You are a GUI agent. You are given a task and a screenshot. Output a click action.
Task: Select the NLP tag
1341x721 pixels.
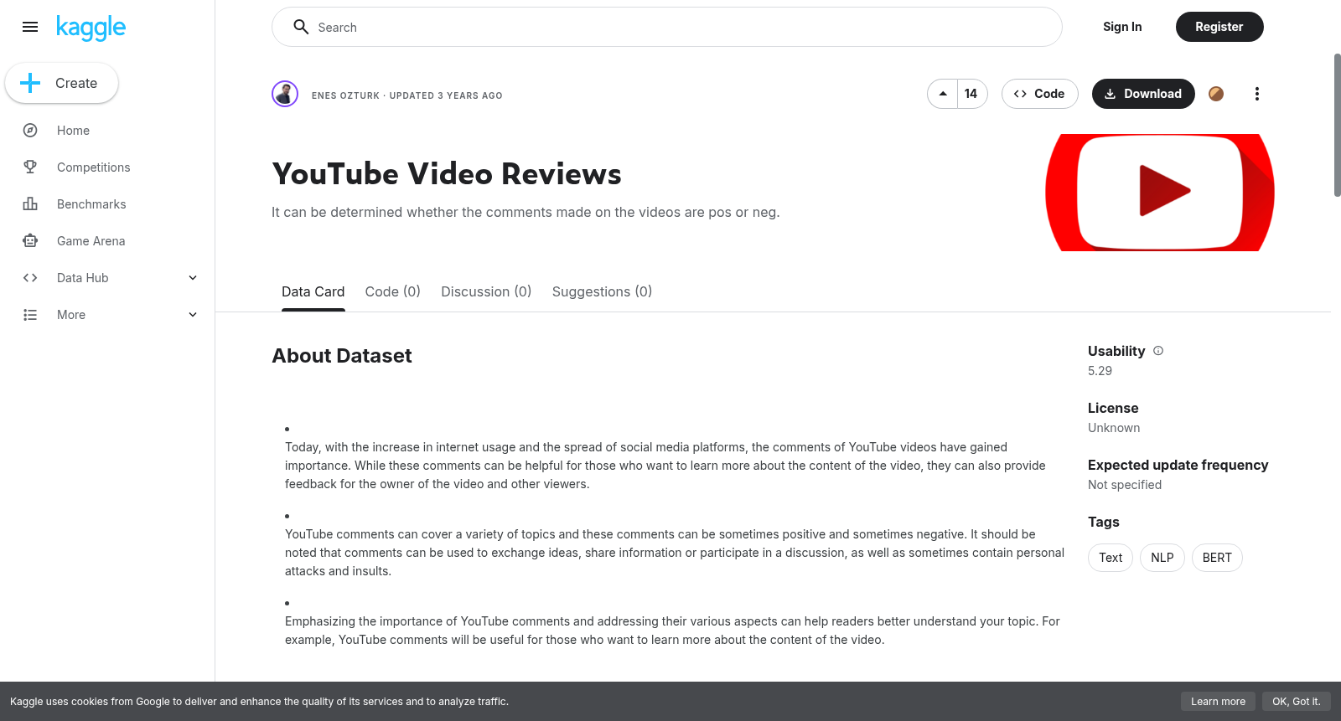[1162, 558]
